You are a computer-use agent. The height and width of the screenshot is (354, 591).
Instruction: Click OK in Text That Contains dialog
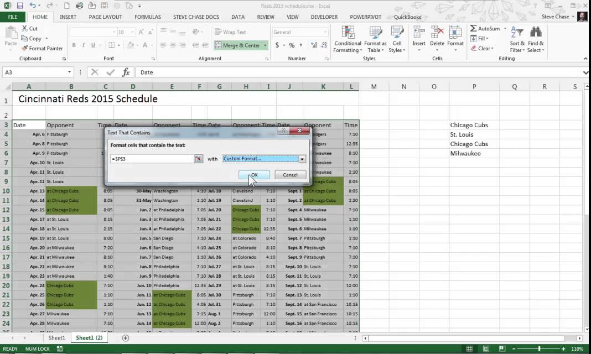tap(254, 175)
